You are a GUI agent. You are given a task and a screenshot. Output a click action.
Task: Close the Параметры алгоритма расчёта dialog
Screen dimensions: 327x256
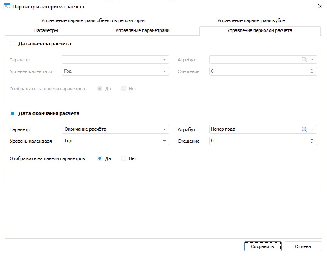[x=320, y=6]
